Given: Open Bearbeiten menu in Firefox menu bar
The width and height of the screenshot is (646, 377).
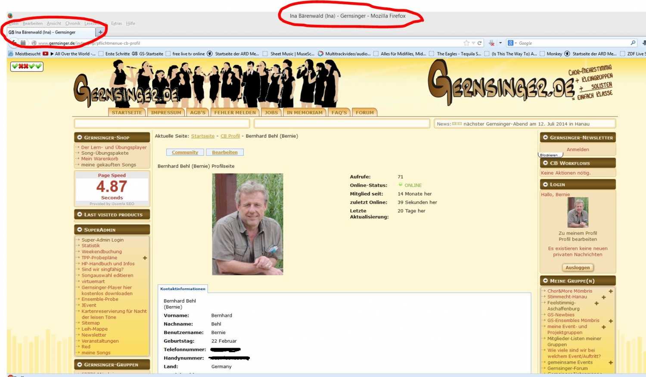Looking at the screenshot, I should click(x=33, y=23).
